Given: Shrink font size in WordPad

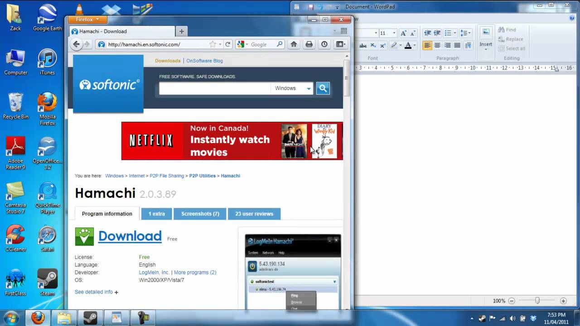Looking at the screenshot, I should [x=412, y=33].
